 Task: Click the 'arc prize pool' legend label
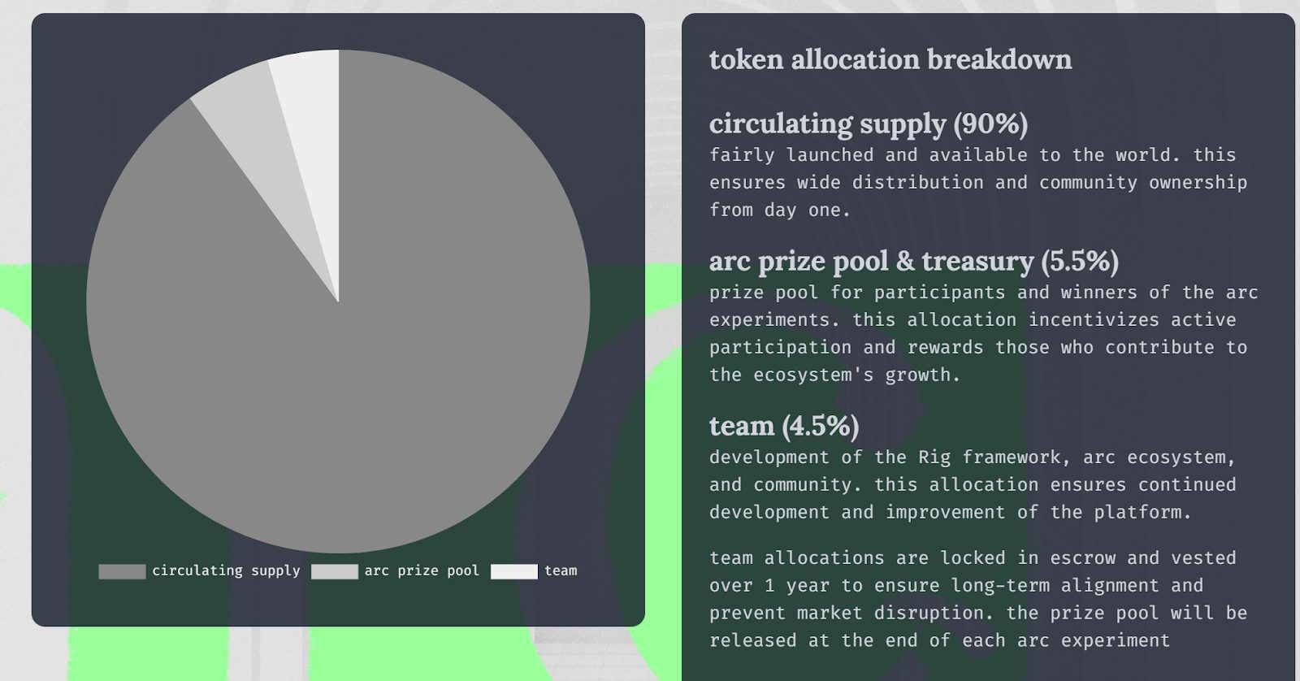[422, 571]
